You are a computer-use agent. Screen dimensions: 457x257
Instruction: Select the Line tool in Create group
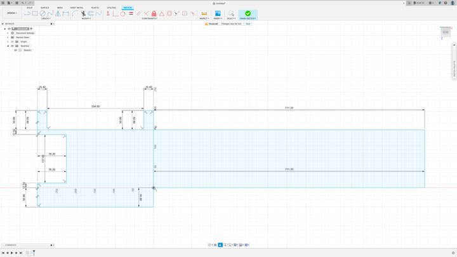[27, 13]
